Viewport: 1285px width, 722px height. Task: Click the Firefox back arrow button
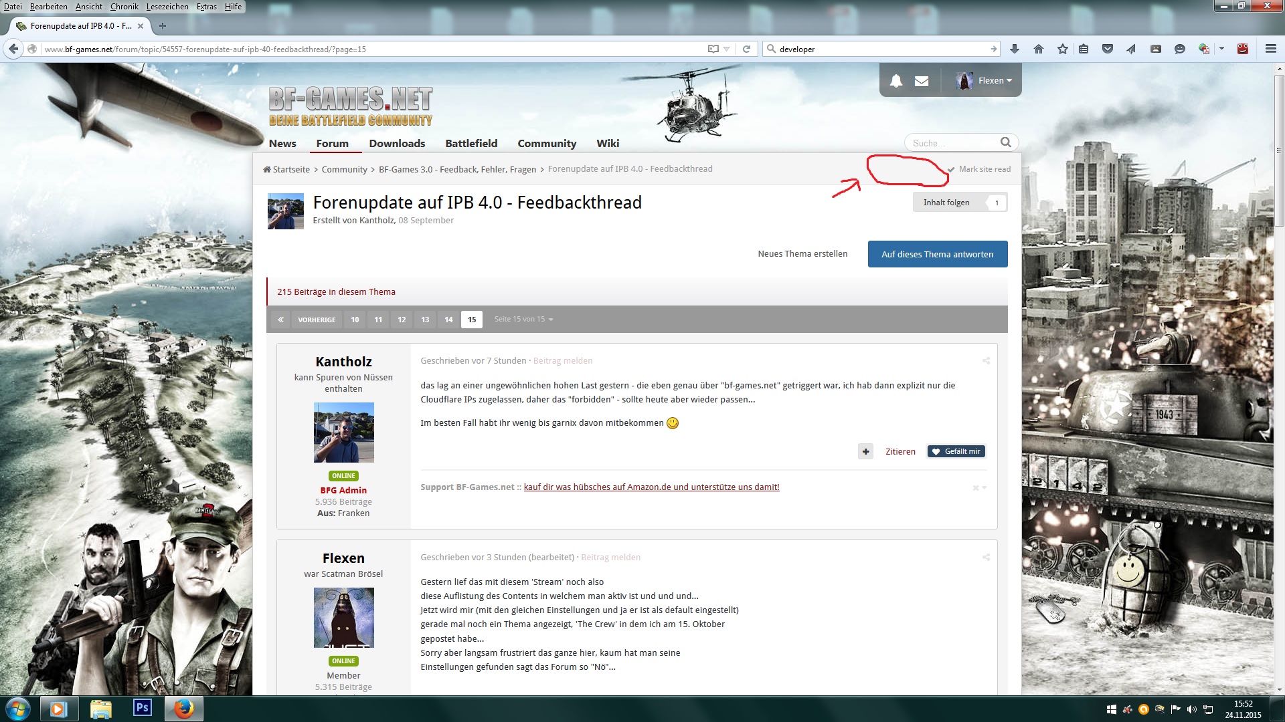[13, 49]
